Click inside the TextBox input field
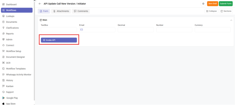This screenshot has width=235, height=105. pyautogui.click(x=59, y=30)
